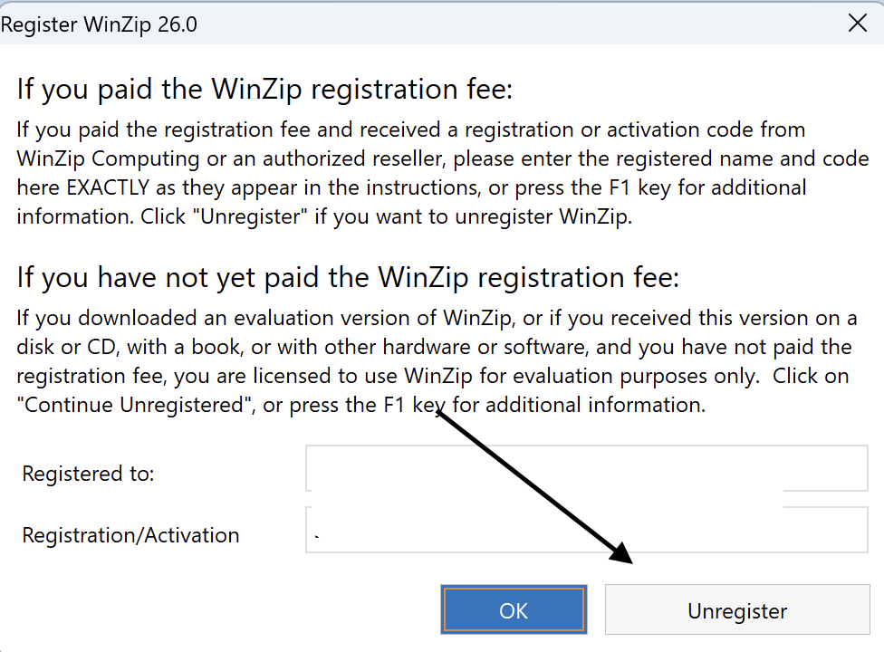Viewport: 884px width, 652px height.
Task: Click the evaluation version paragraph text
Action: (x=435, y=360)
